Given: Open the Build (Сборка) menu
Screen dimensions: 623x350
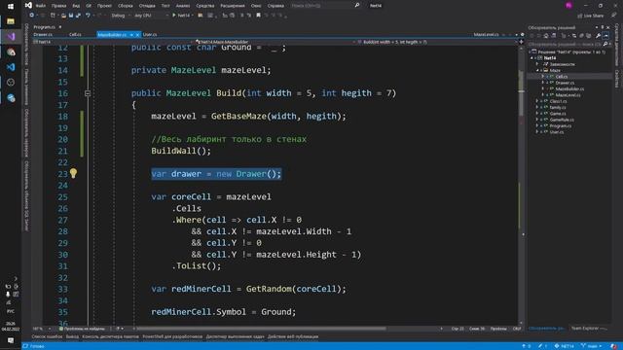Looking at the screenshot, I should (x=126, y=6).
